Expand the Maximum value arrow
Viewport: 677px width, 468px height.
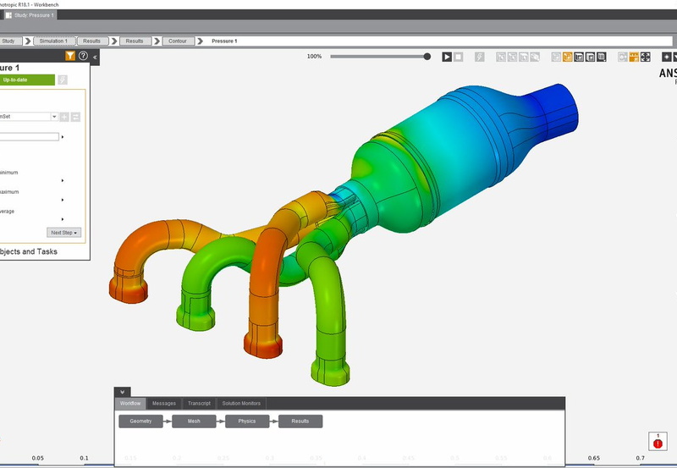[x=63, y=200]
